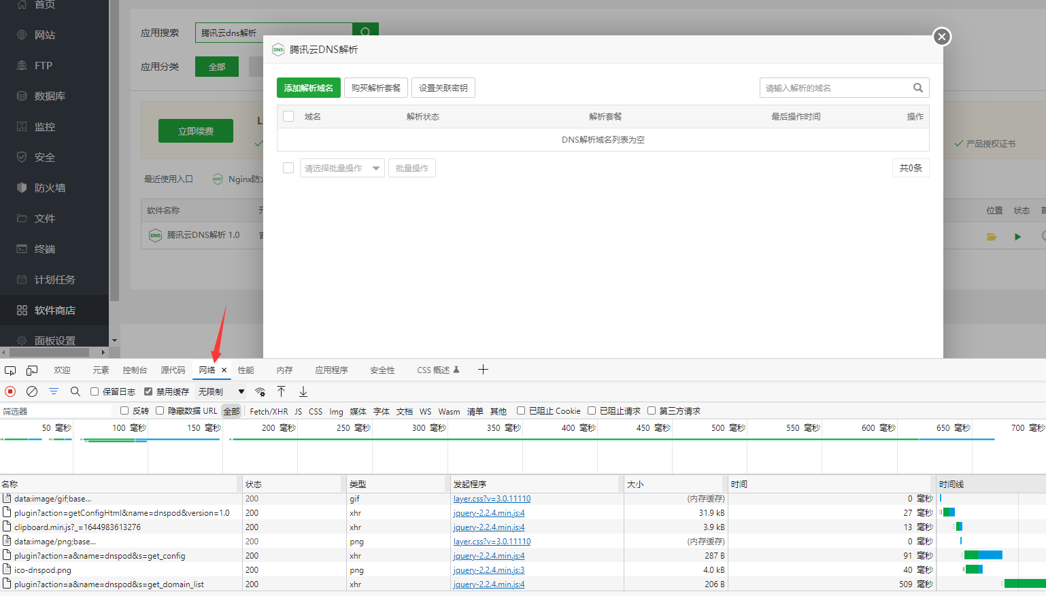Toggle the network filter funnel icon
Screen dimensions: 1046x596
54,391
